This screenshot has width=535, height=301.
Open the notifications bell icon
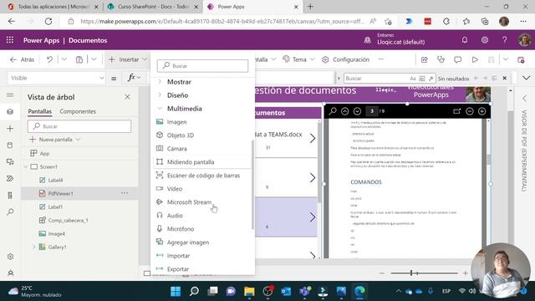465,40
